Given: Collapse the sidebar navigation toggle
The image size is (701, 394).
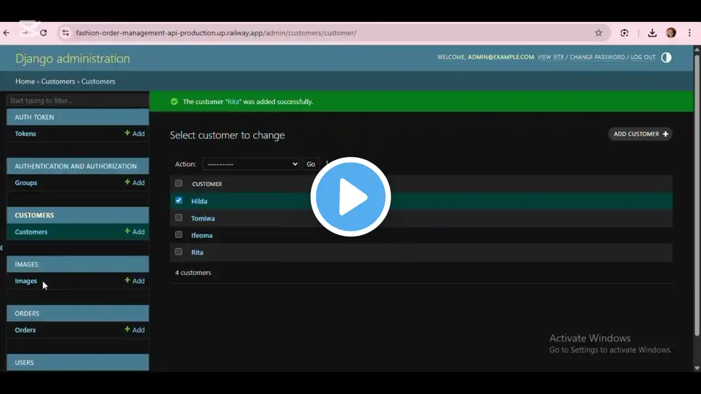Looking at the screenshot, I should [x=2, y=248].
